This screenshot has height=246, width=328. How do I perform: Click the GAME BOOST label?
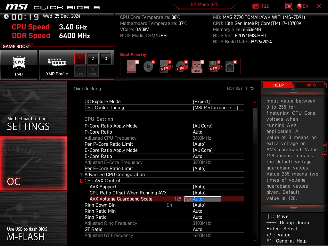pos(16,46)
